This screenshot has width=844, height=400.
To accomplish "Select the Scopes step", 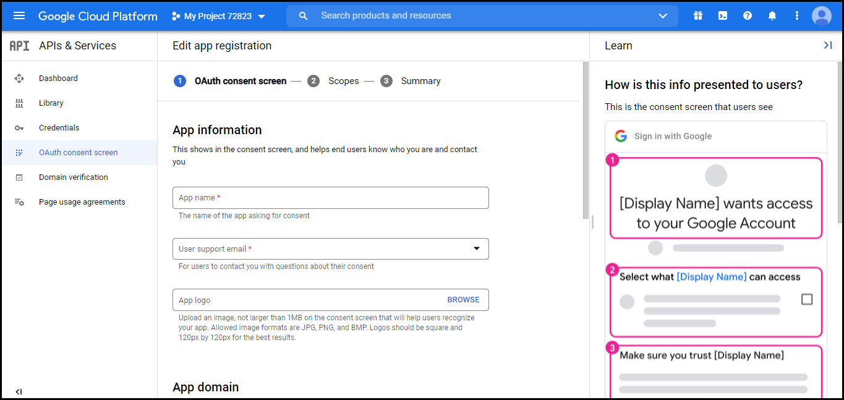I will point(333,81).
